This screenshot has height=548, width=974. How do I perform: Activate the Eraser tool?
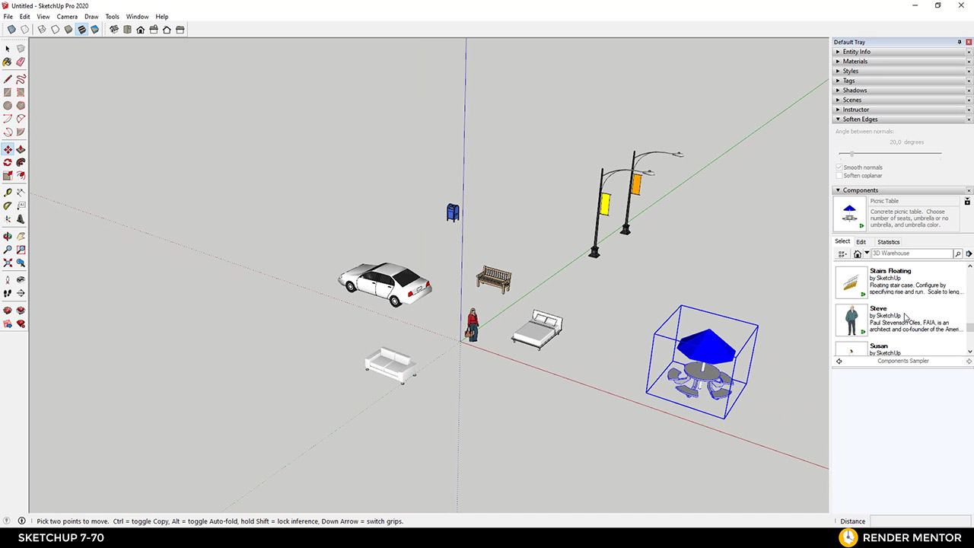click(x=21, y=61)
